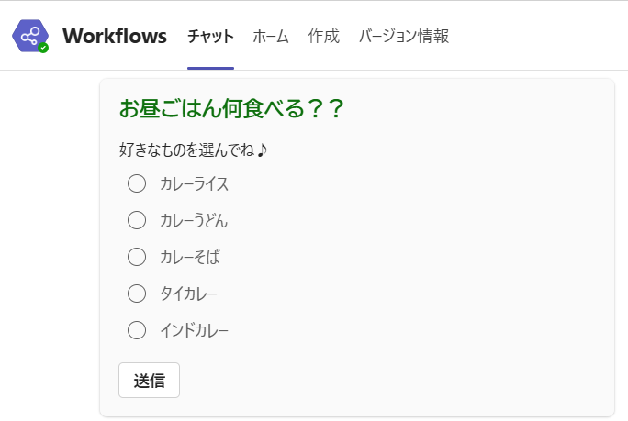This screenshot has width=628, height=421.
Task: Pick the タイカレー radio circle
Action: pos(137,294)
